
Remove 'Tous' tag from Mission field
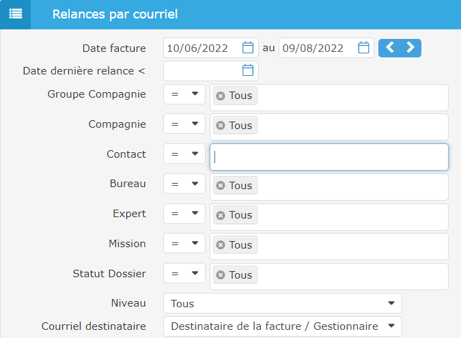click(221, 246)
